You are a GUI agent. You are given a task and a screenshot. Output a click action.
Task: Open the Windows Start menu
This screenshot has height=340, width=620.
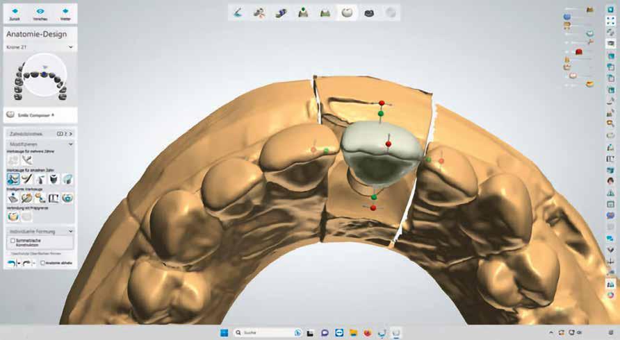click(x=225, y=333)
